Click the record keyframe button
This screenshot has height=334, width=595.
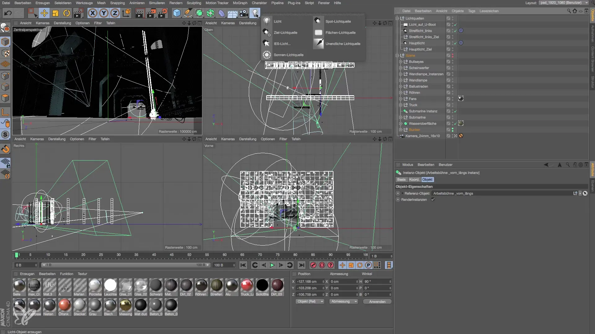pos(313,265)
